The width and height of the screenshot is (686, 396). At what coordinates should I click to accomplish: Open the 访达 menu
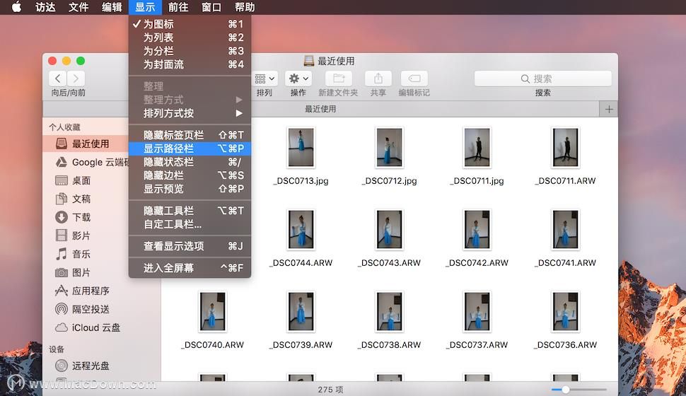pos(45,7)
